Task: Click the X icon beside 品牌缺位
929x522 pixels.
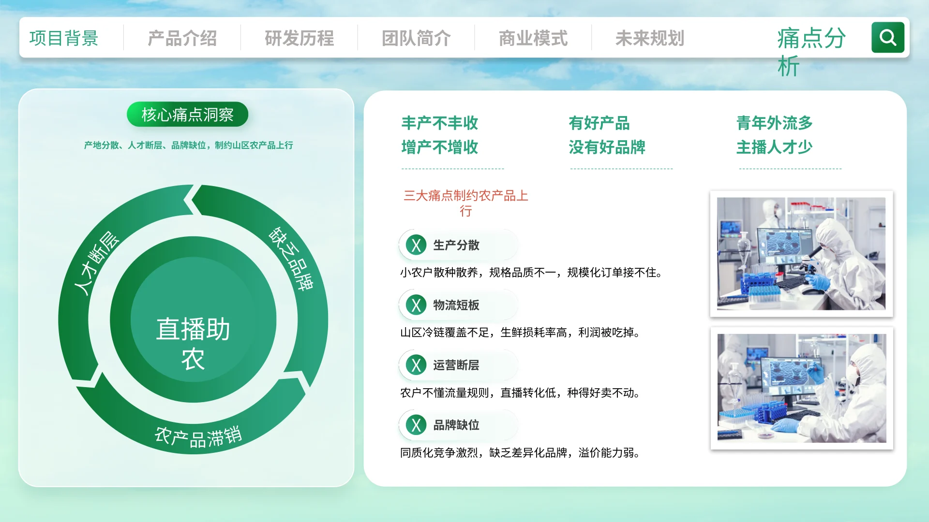Action: pyautogui.click(x=416, y=425)
